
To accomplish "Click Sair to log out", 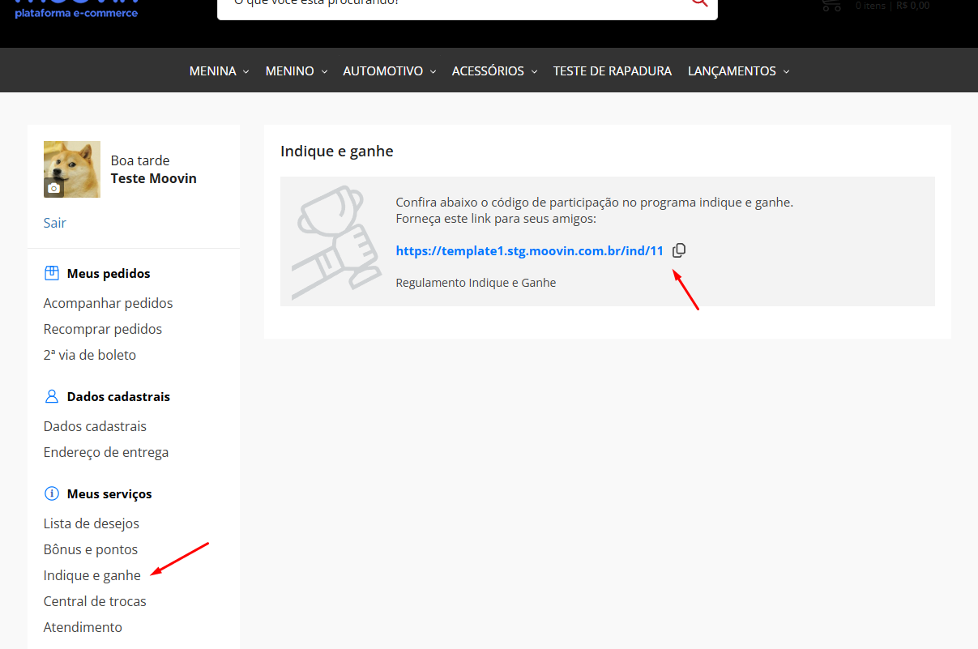I will (x=55, y=223).
